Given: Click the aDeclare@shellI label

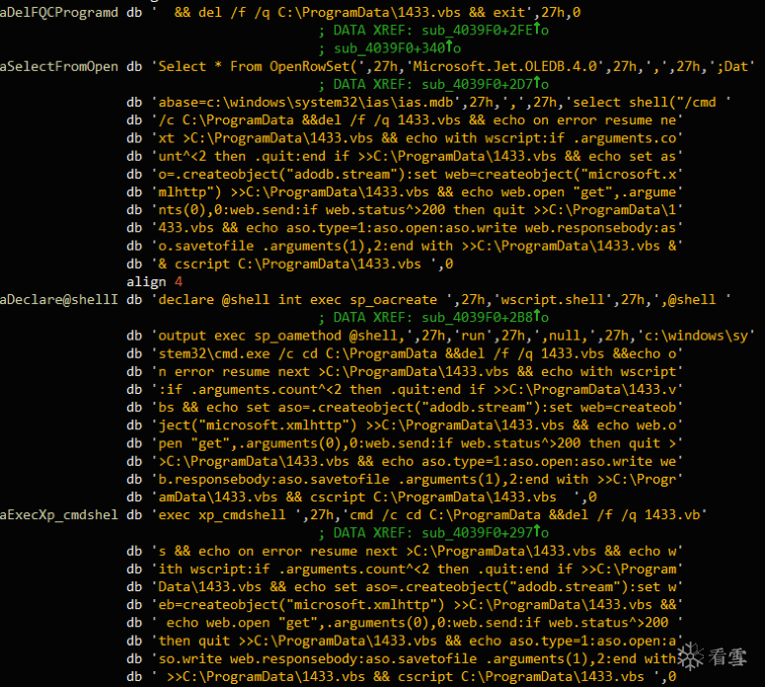Looking at the screenshot, I should point(59,300).
